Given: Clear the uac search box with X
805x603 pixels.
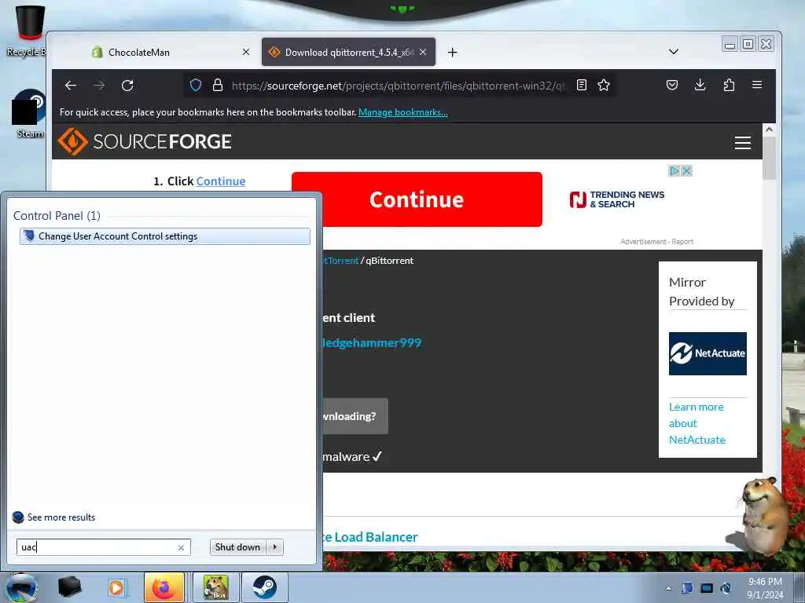Looking at the screenshot, I should (181, 547).
